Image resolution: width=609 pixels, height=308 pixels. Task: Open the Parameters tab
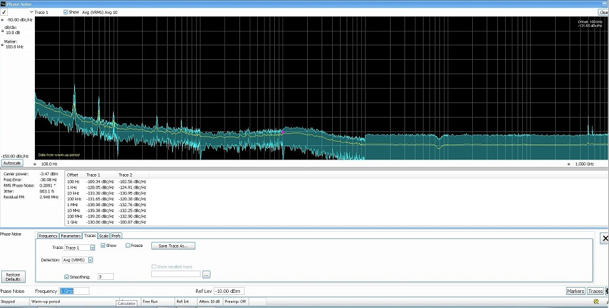click(x=70, y=235)
